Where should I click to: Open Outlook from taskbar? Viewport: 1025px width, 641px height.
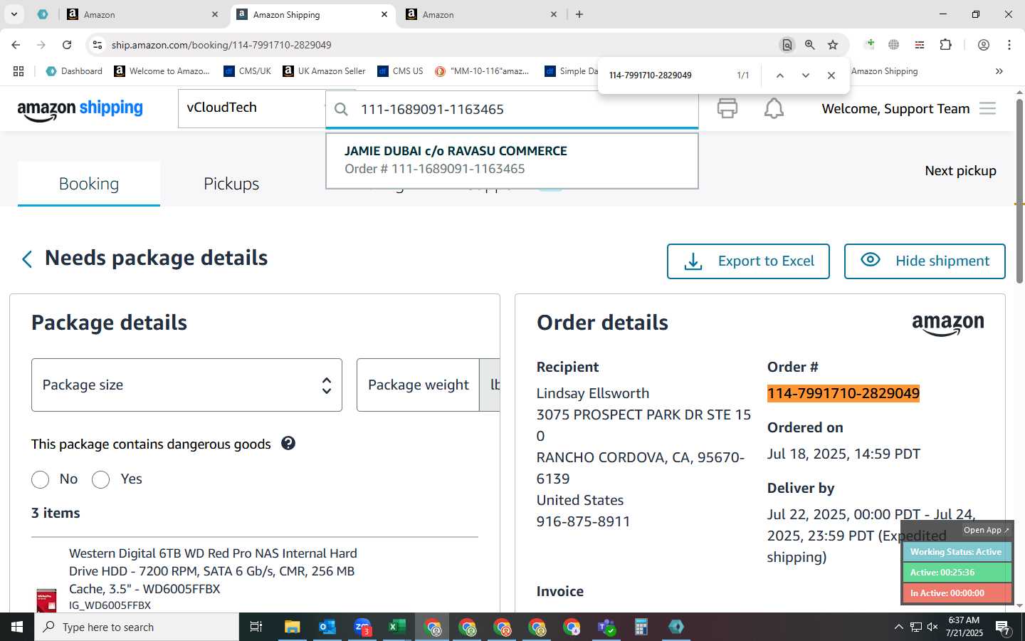coord(327,627)
